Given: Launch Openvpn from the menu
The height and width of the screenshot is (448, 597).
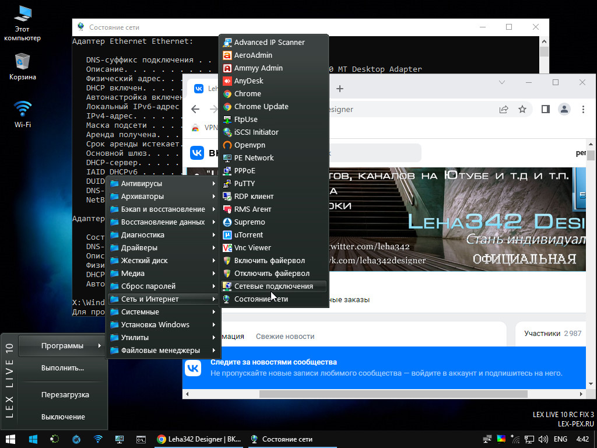Looking at the screenshot, I should click(250, 145).
